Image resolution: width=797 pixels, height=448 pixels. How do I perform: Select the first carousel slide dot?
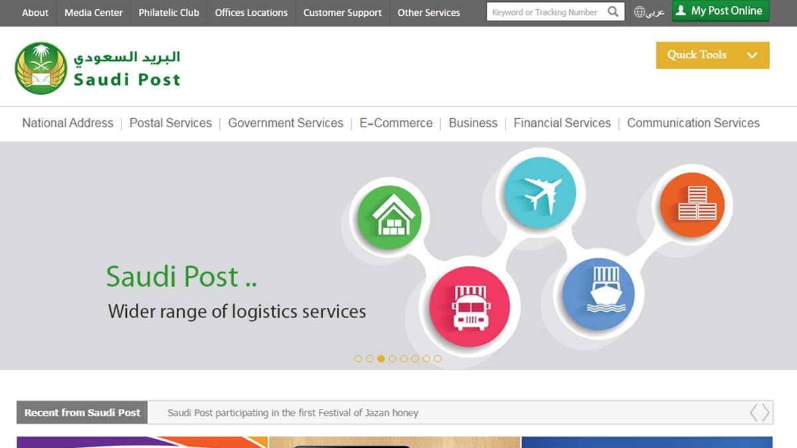pos(359,358)
